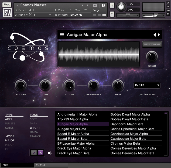Select MINOR mode filter
The width and height of the screenshot is (171, 168).
[10, 145]
